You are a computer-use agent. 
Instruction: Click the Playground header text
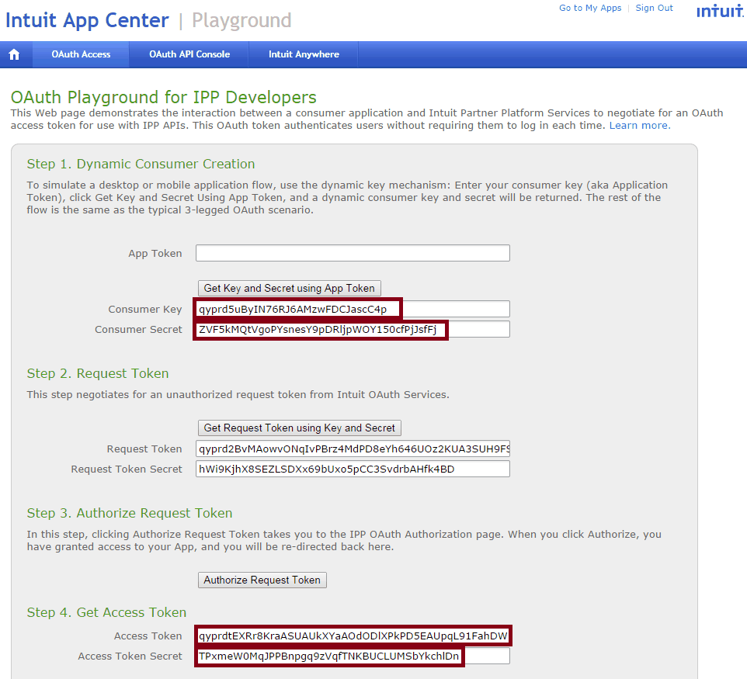pos(241,20)
